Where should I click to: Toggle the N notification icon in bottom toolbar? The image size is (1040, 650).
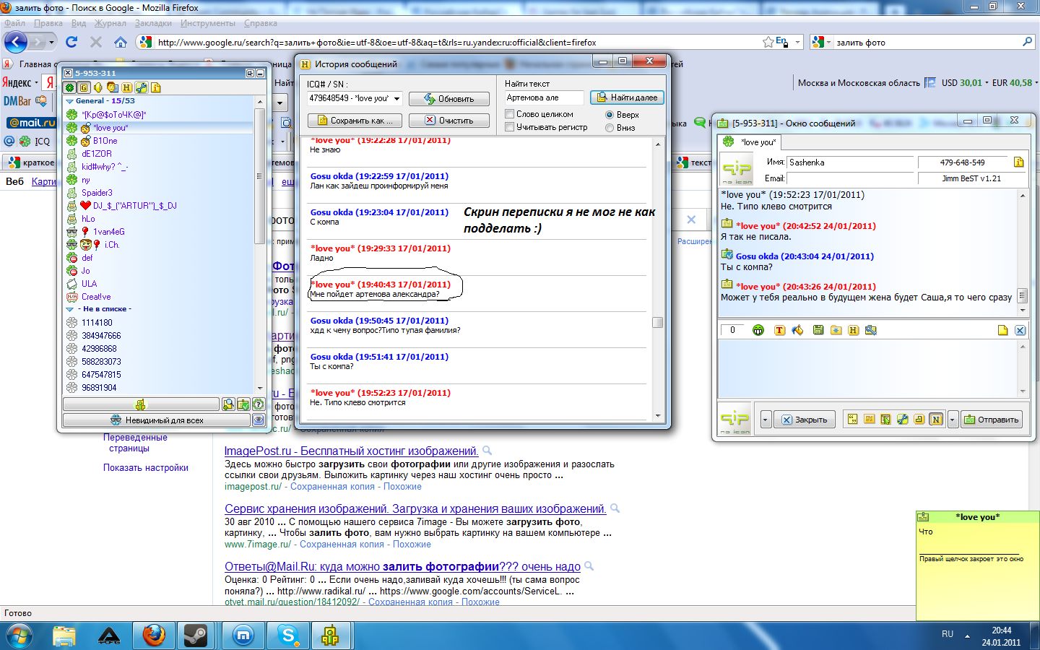click(936, 420)
